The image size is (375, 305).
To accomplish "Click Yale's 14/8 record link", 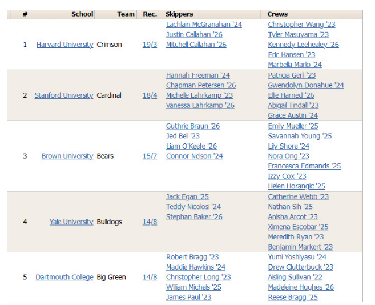I will tap(150, 222).
